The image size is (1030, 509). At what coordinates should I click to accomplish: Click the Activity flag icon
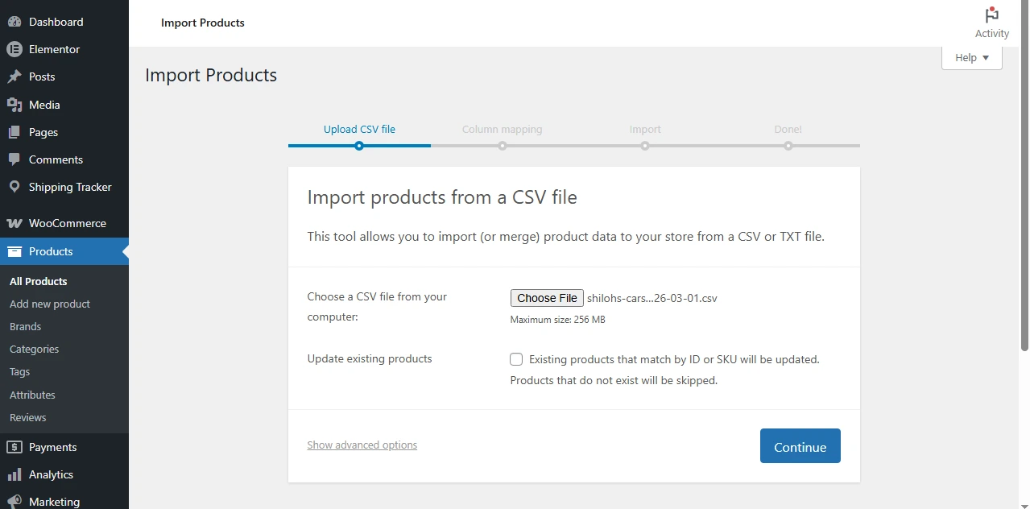click(991, 14)
